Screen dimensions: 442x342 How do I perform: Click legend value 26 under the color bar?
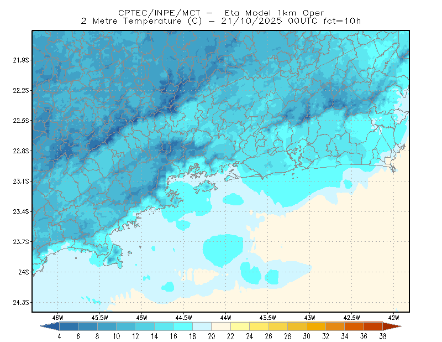[x=269, y=336]
